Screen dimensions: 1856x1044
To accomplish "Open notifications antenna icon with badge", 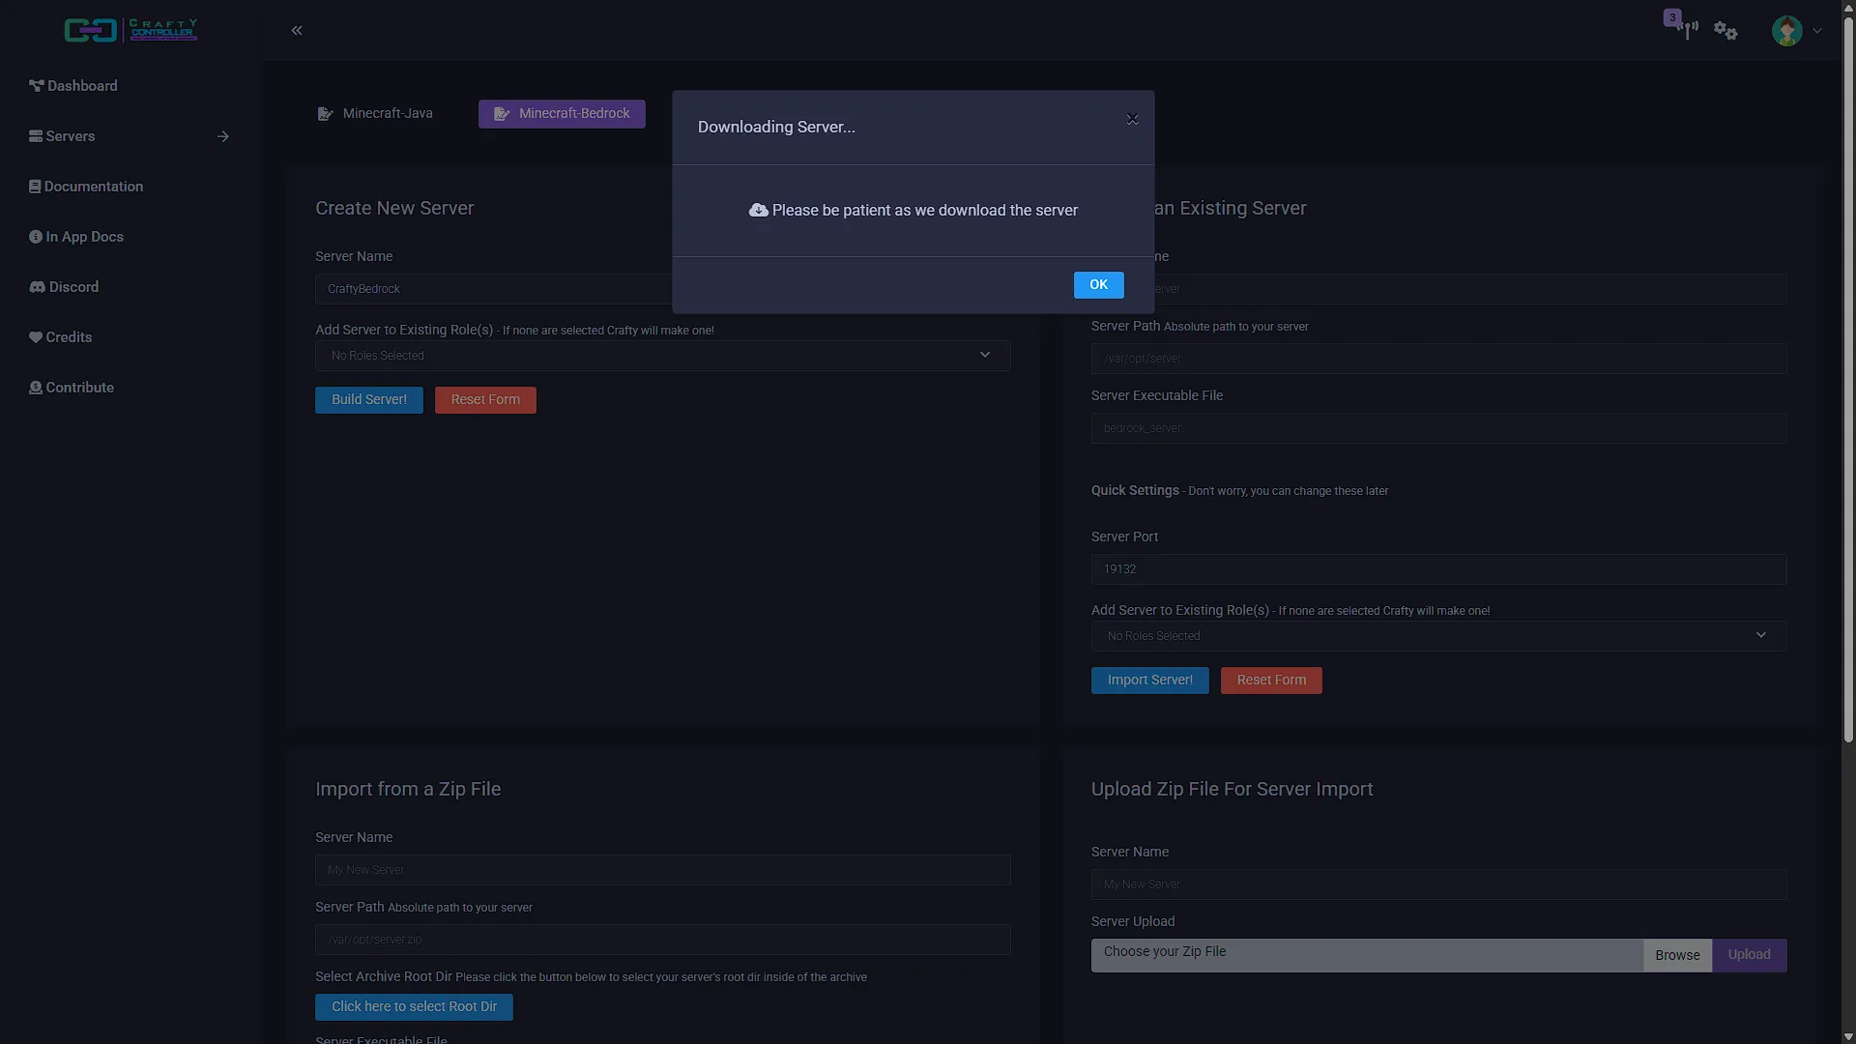I will [x=1684, y=26].
